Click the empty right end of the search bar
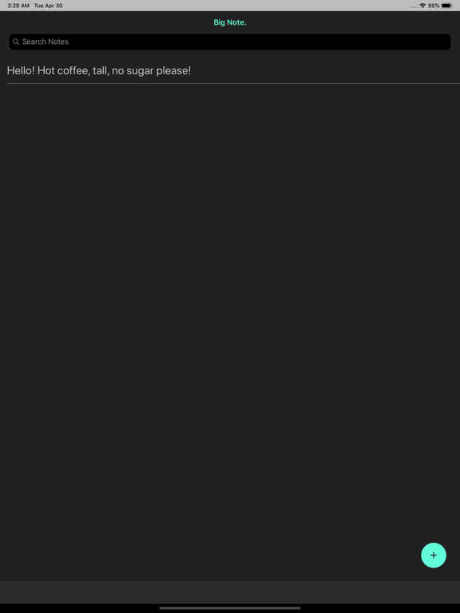Viewport: 460px width, 613px height. [391, 42]
